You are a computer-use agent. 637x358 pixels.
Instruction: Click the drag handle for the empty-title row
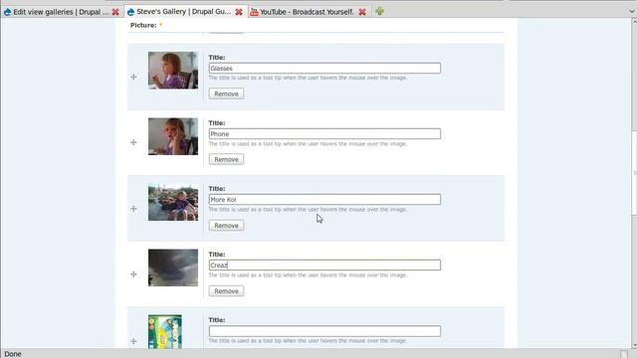pos(133,341)
